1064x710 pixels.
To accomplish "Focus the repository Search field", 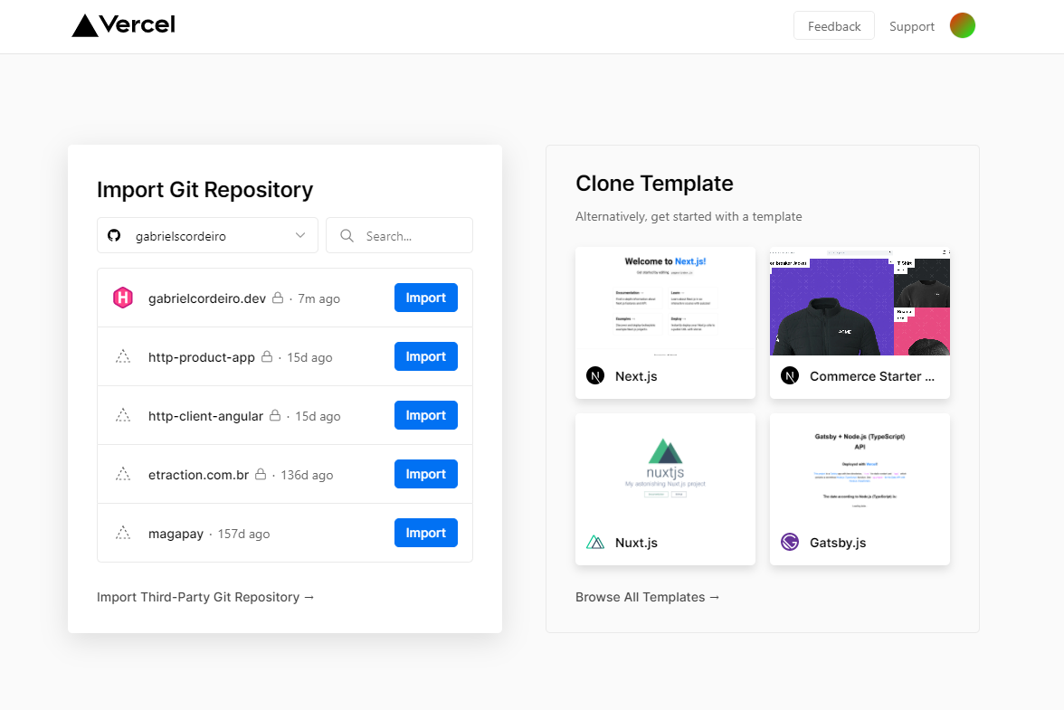I will 399,235.
